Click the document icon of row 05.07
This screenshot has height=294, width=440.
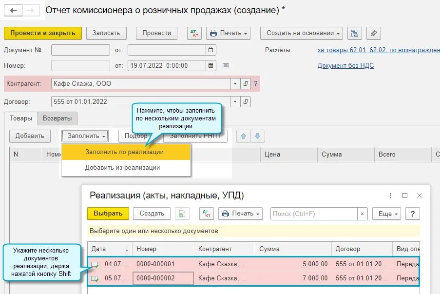click(x=95, y=278)
